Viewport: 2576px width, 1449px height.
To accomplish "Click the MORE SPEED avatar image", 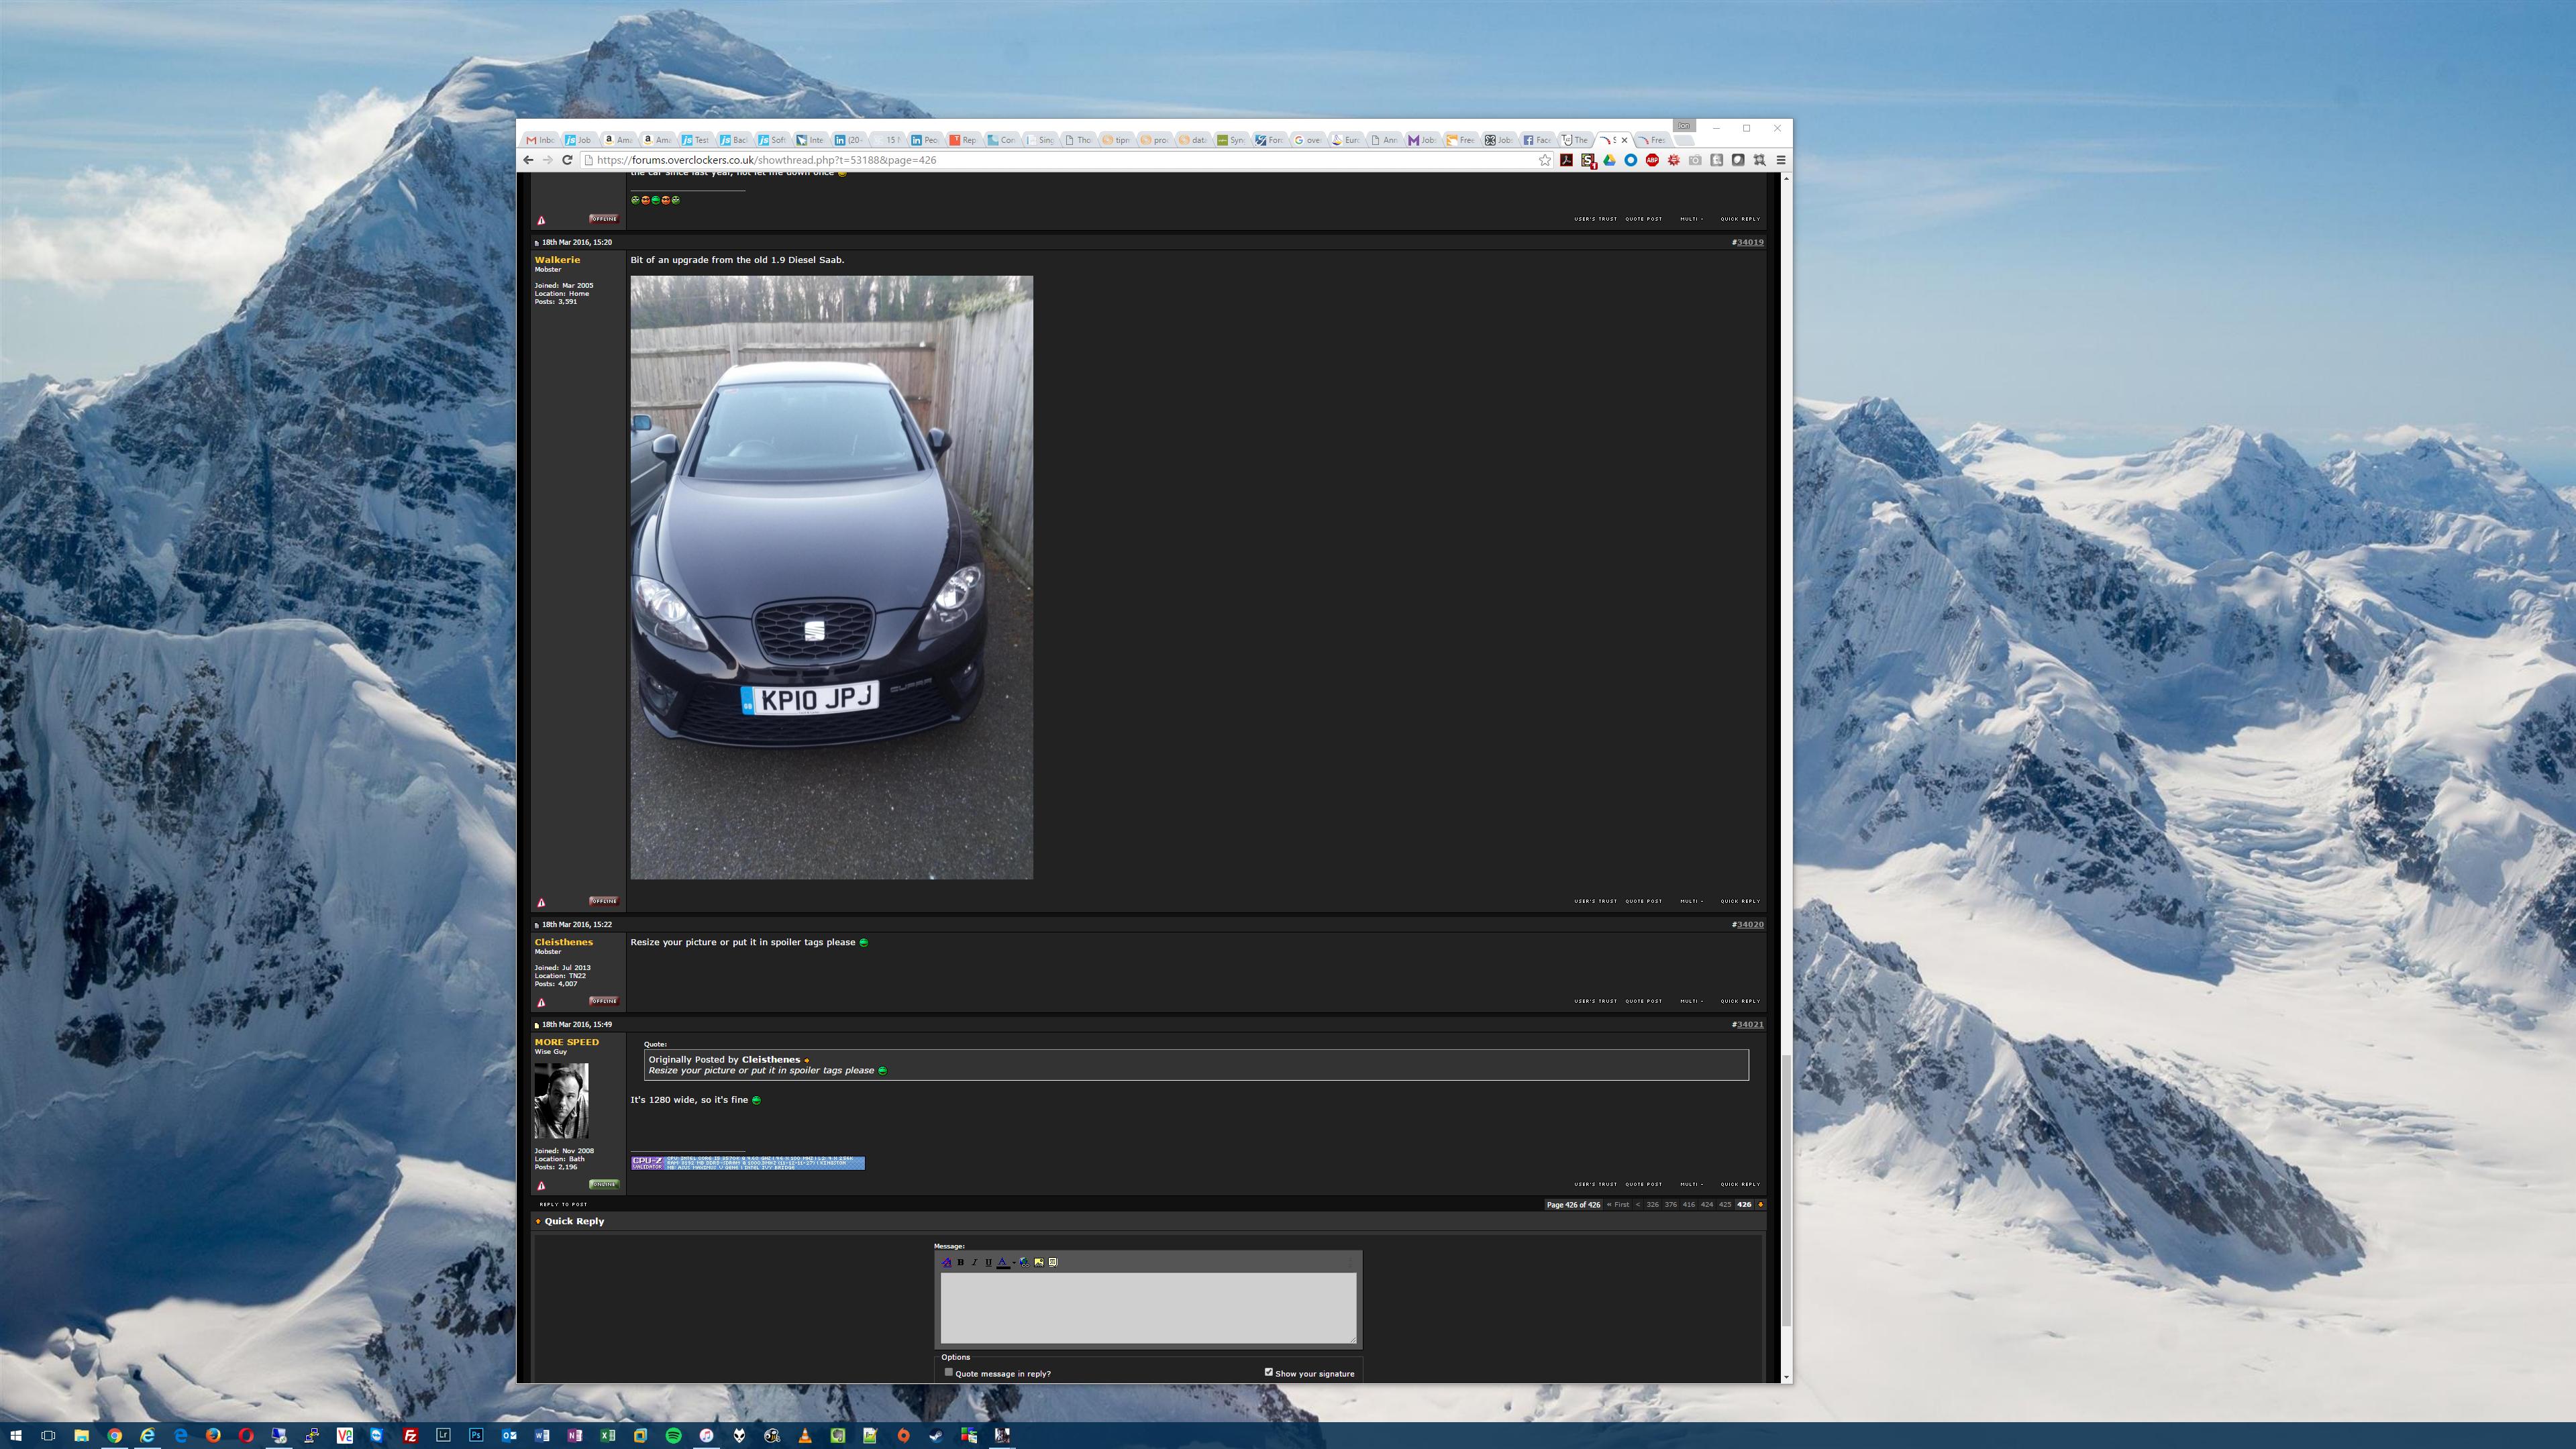I will click(561, 1100).
